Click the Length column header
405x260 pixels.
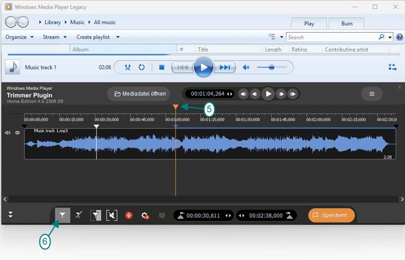coord(275,49)
